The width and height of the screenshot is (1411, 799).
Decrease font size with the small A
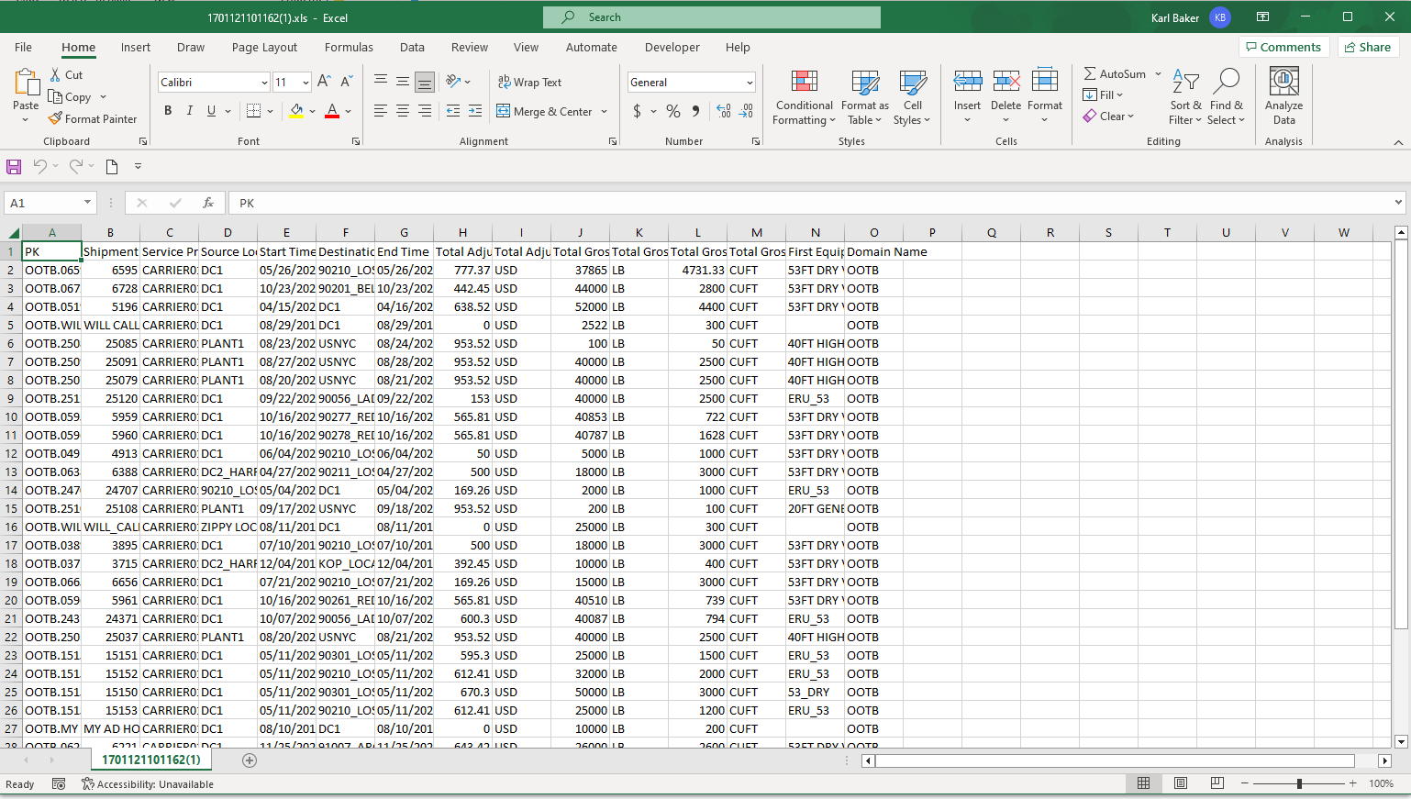point(345,82)
